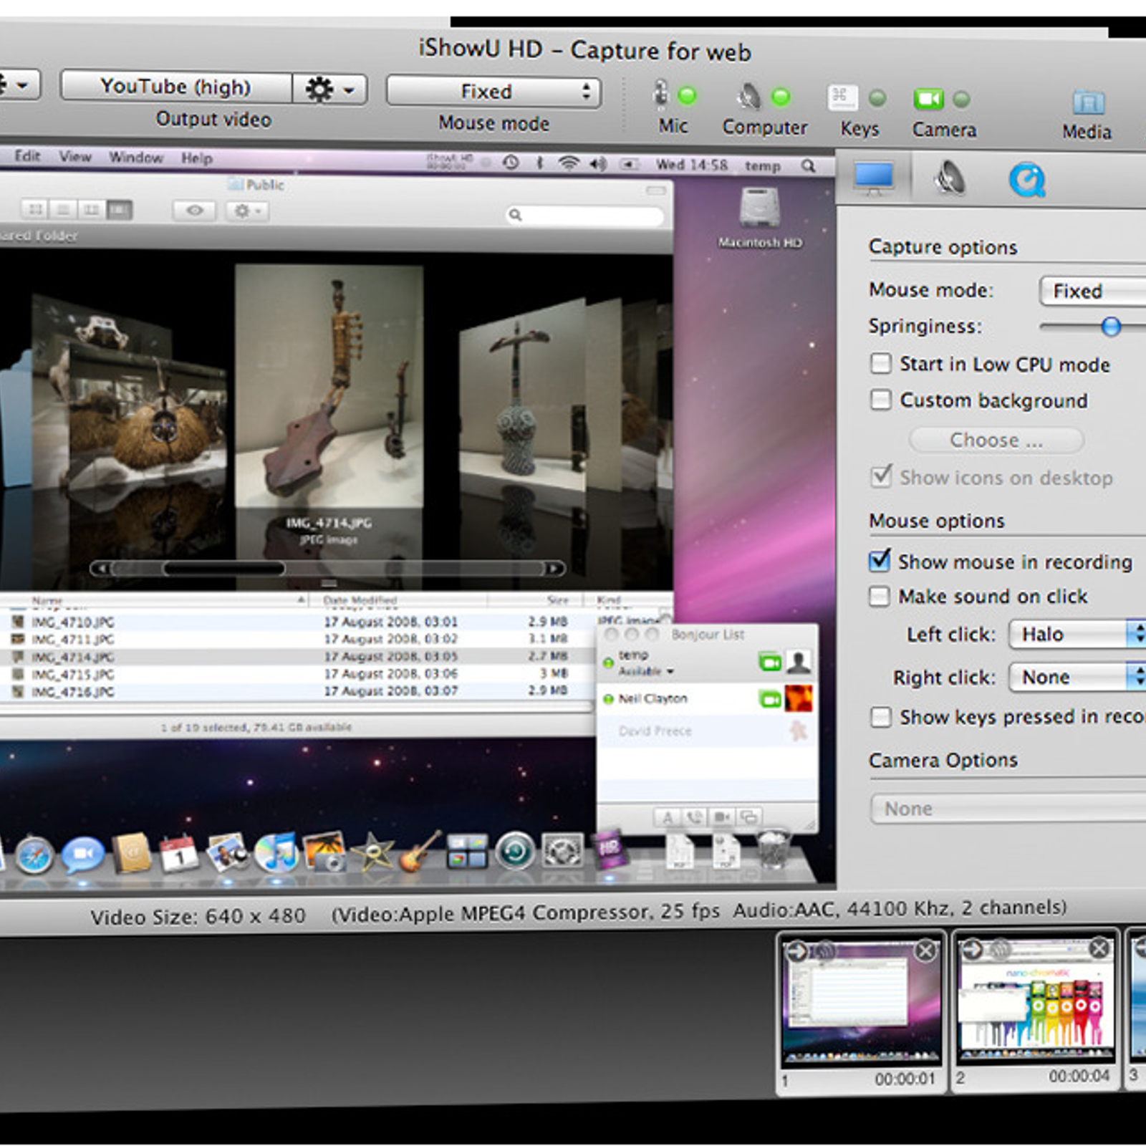Delete recording 2 with its X icon

click(1099, 949)
